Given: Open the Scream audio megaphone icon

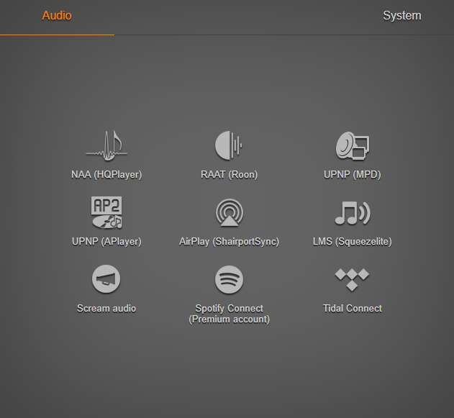Looking at the screenshot, I should pos(106,279).
